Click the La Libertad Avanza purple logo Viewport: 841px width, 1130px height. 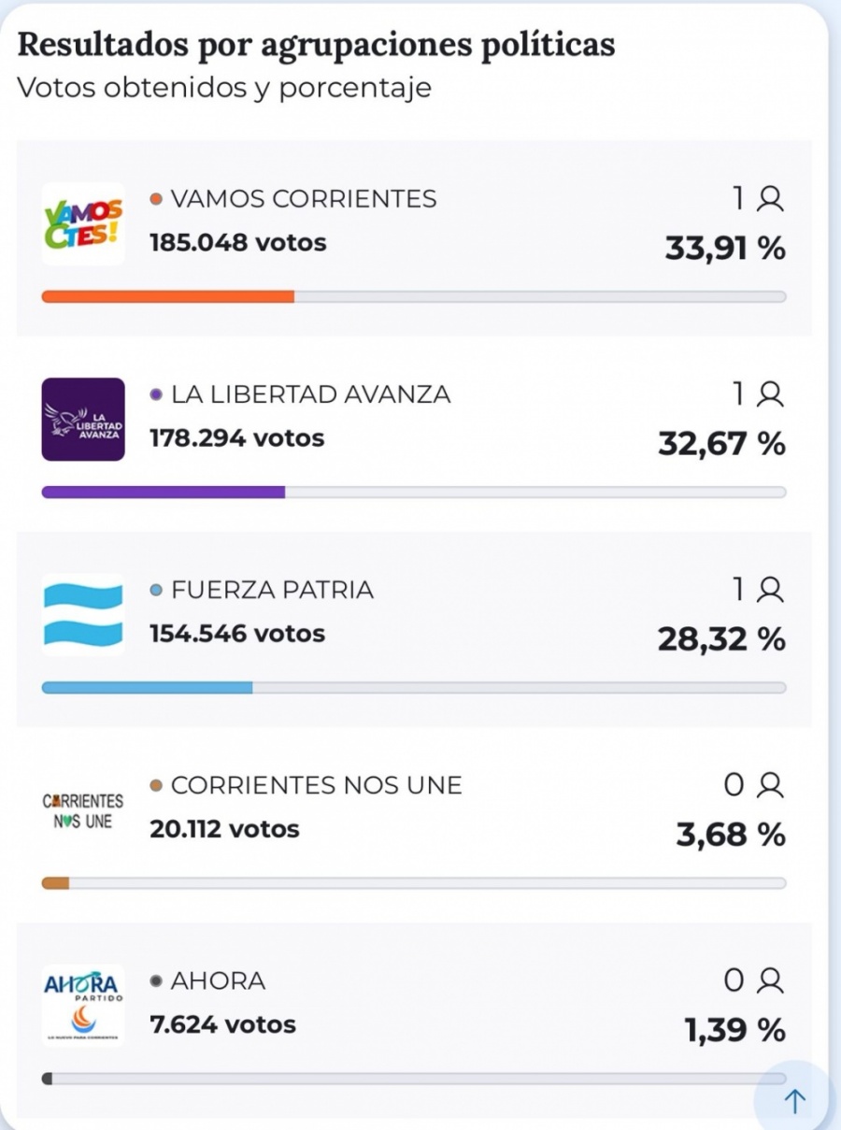click(82, 420)
